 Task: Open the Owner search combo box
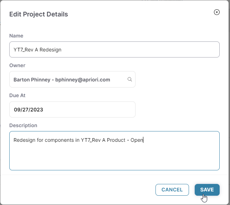[72, 79]
